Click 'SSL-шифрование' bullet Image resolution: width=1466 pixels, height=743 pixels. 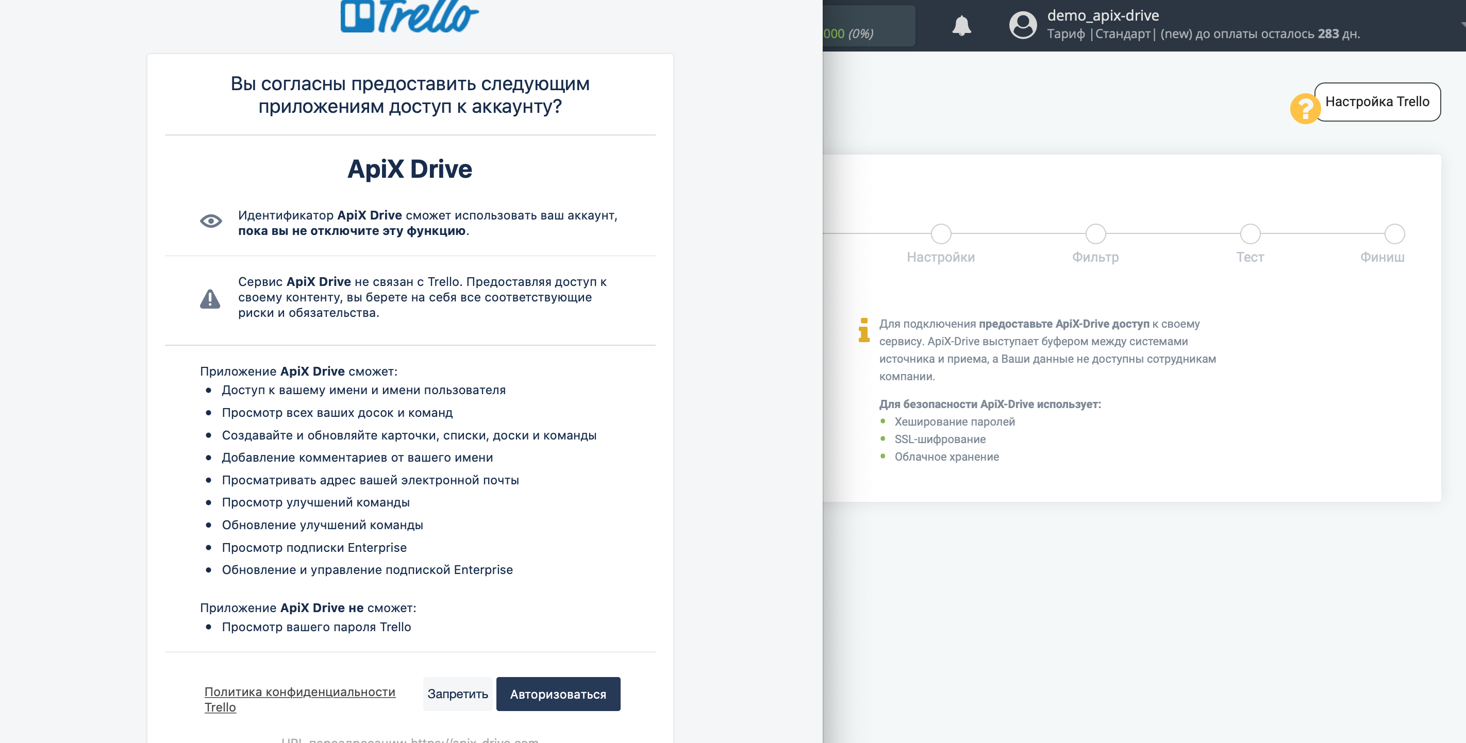(x=940, y=439)
